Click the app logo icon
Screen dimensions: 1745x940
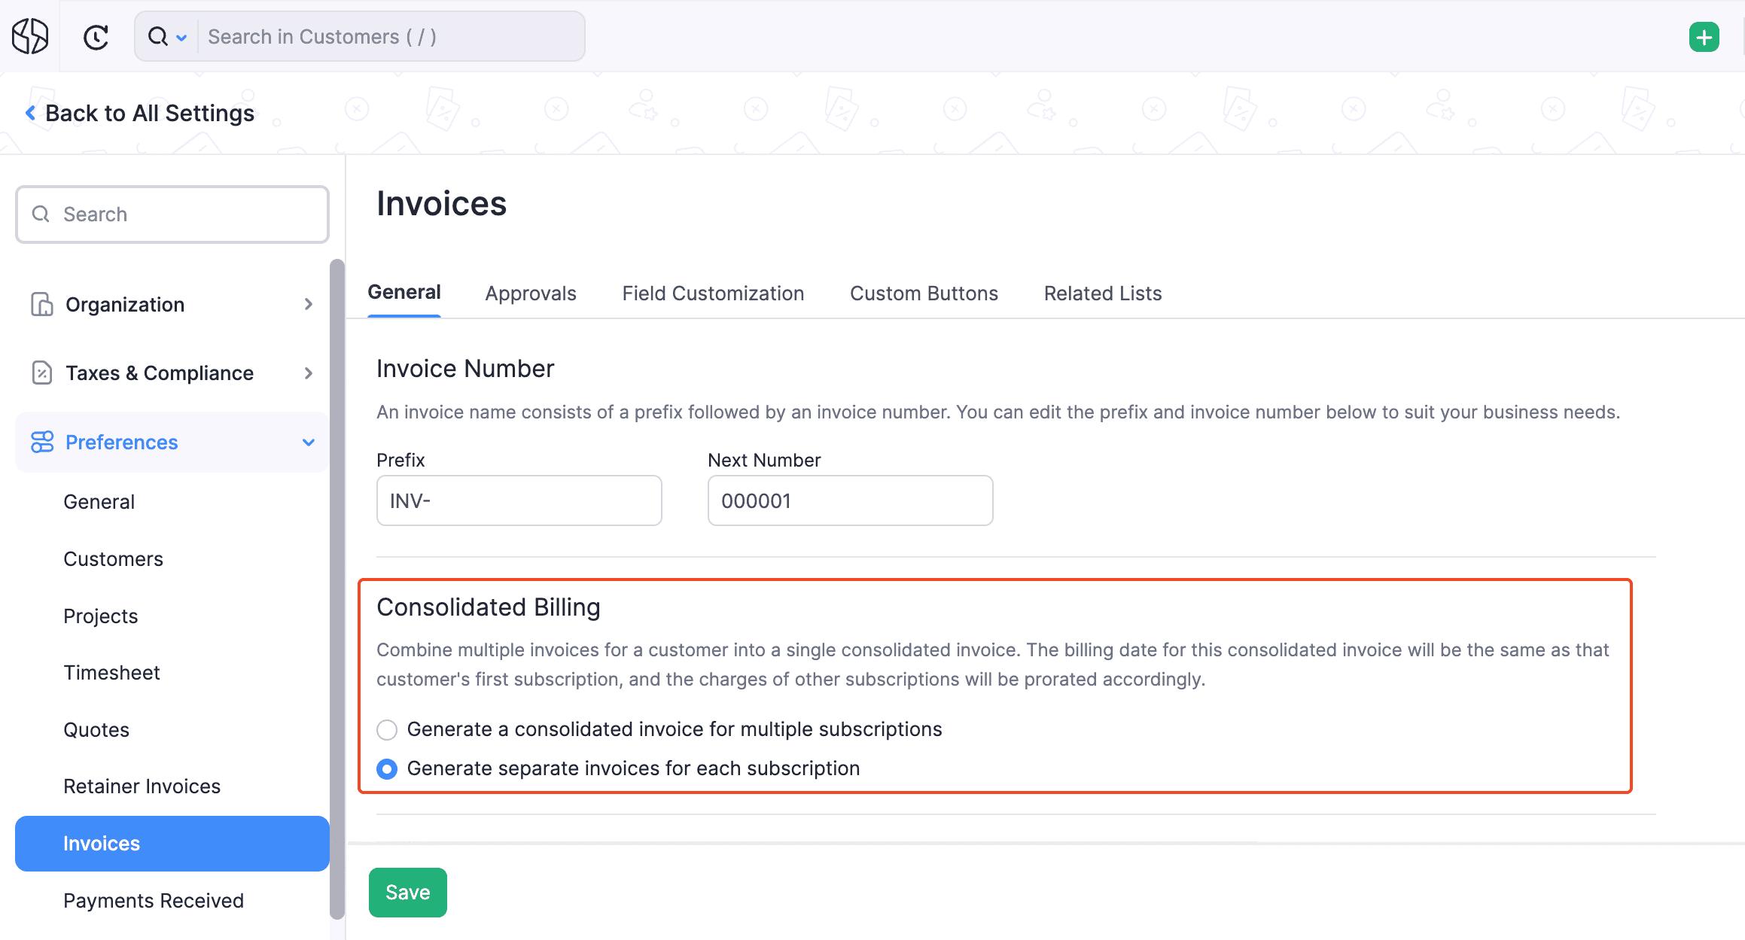pyautogui.click(x=30, y=36)
